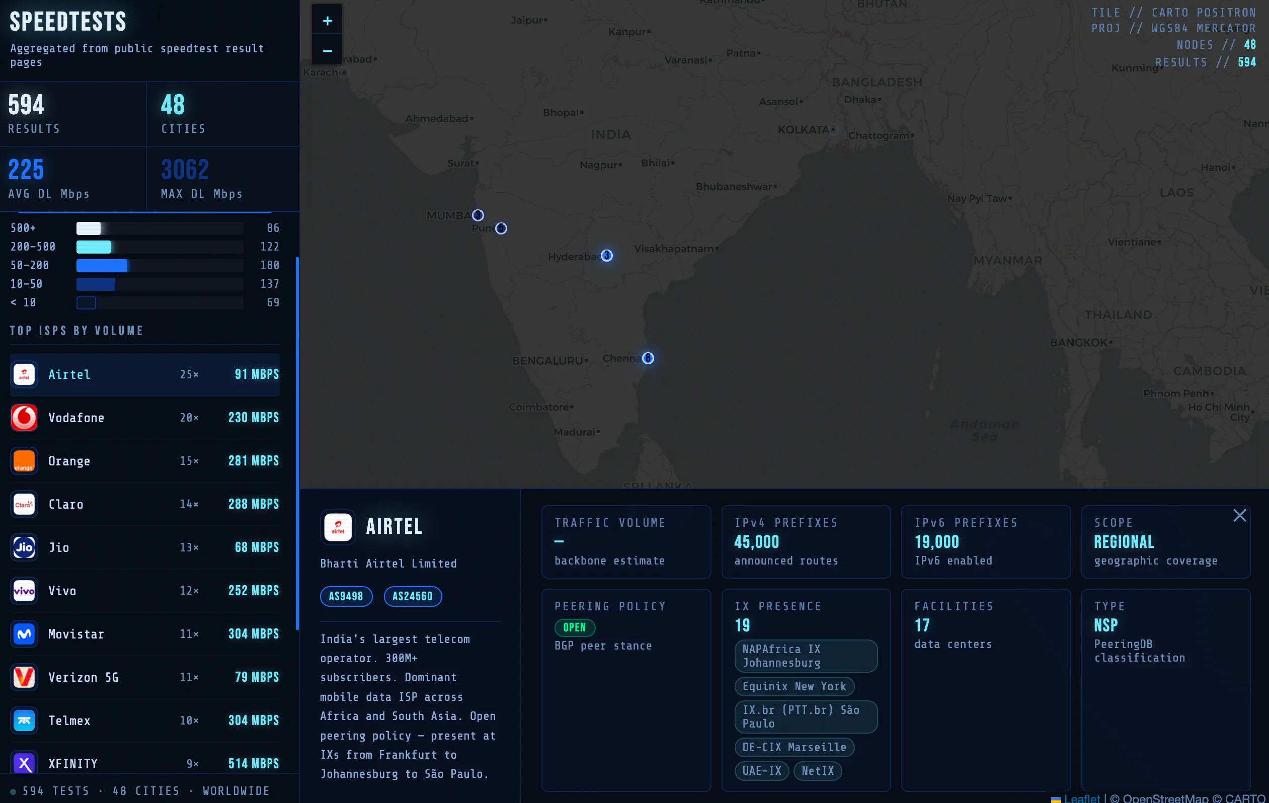This screenshot has height=803, width=1269.
Task: Zoom out of the map
Action: 327,51
